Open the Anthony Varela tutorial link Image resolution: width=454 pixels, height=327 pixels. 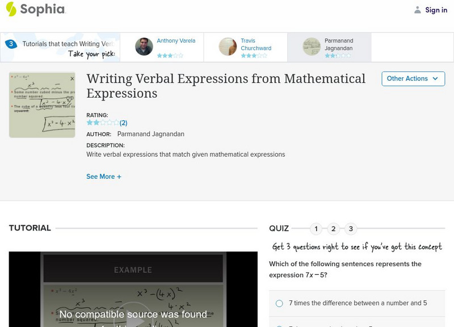(176, 41)
